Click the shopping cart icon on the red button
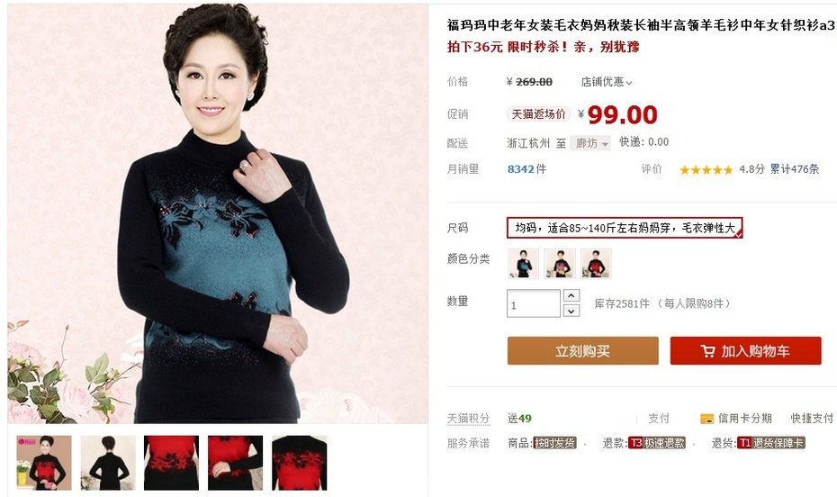The width and height of the screenshot is (837, 497). click(x=707, y=351)
